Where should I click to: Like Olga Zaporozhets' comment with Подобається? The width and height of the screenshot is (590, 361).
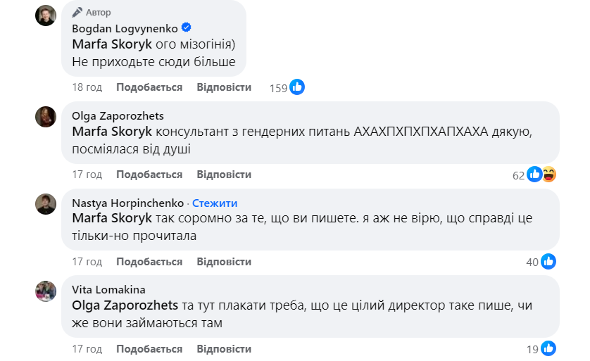point(149,175)
